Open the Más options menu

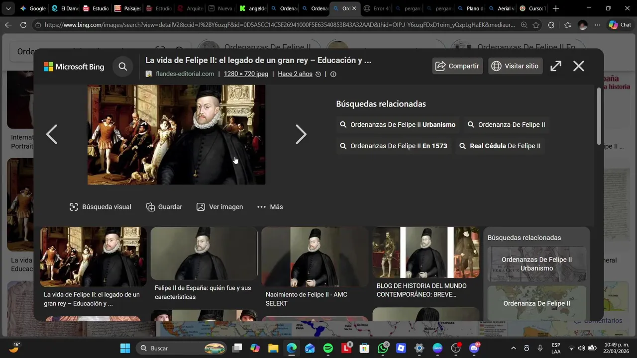coord(270,207)
